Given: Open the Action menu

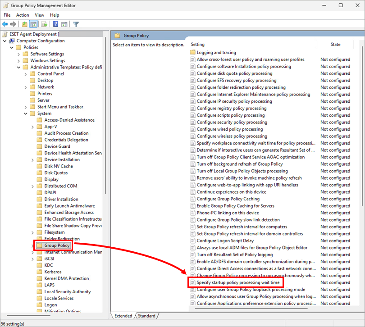Looking at the screenshot, I should tap(23, 15).
